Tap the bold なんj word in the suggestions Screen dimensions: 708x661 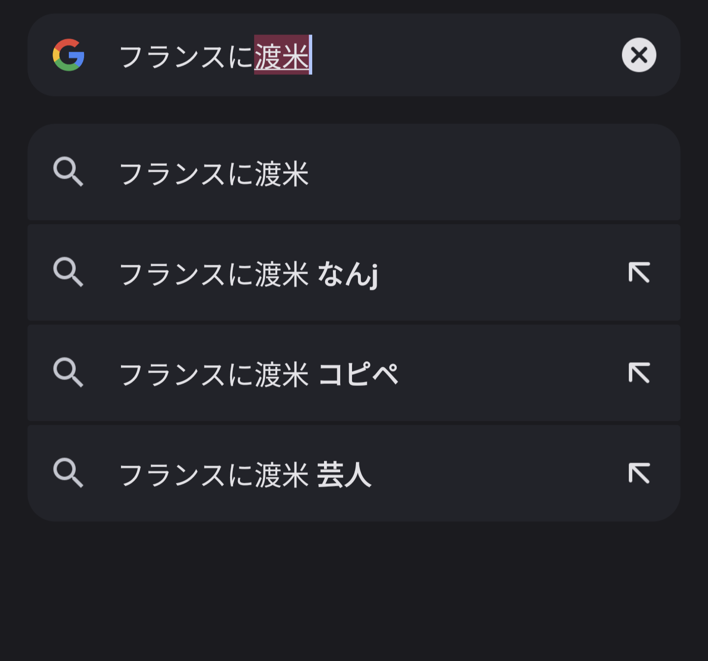click(x=348, y=274)
